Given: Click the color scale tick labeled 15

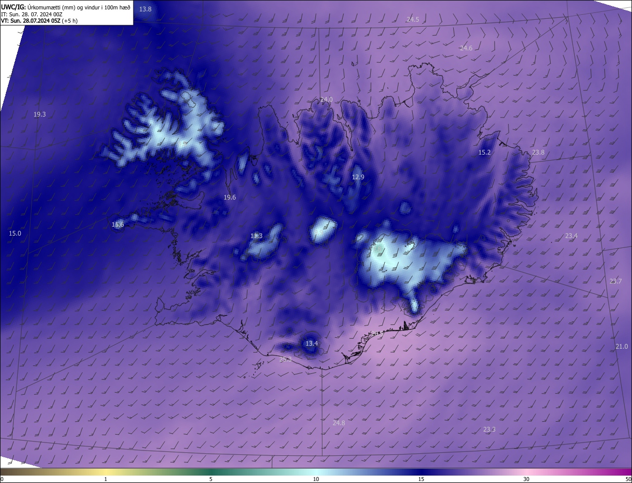Looking at the screenshot, I should click(x=421, y=479).
